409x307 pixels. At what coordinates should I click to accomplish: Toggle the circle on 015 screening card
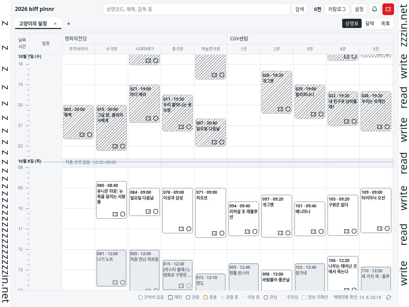click(123, 146)
